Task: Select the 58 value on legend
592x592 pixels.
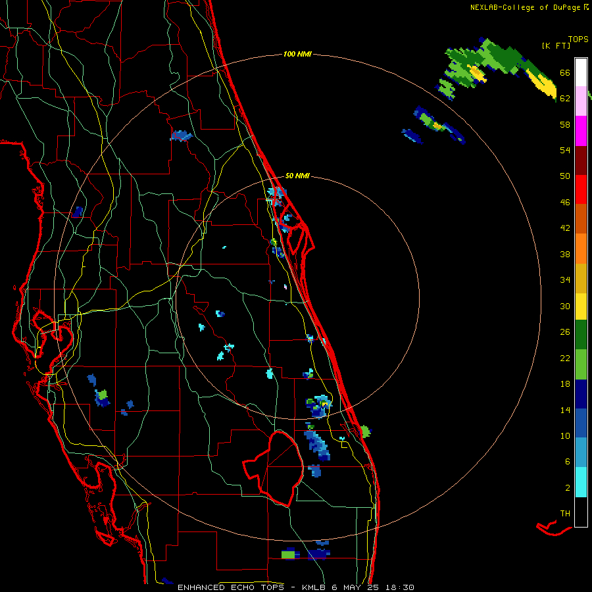Action: 565,124
